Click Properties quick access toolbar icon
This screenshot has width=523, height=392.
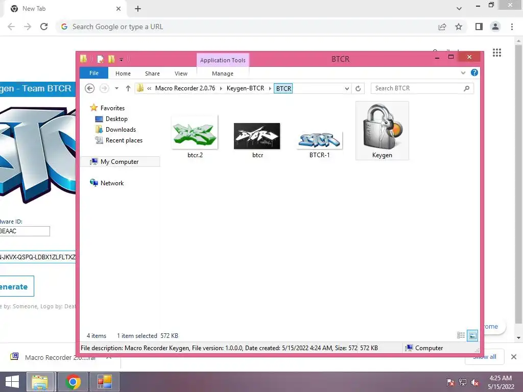coord(101,59)
